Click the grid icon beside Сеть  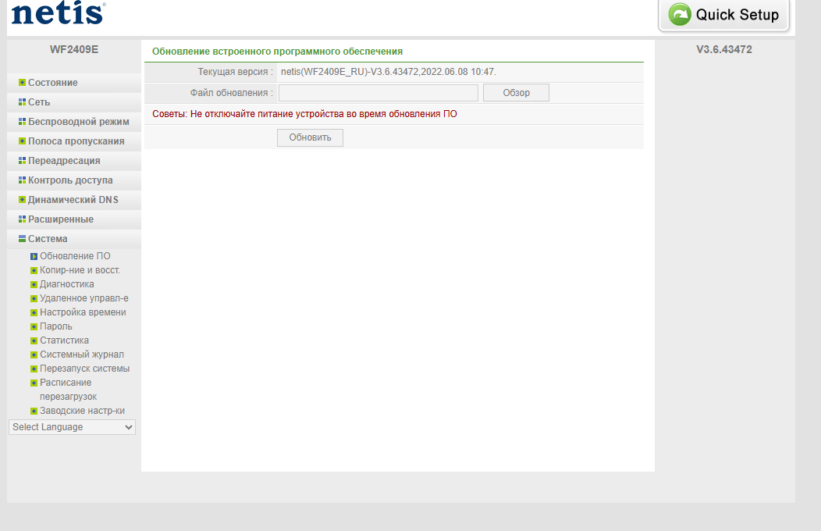[x=22, y=102]
